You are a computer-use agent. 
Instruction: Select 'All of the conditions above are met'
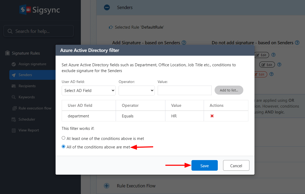(64, 147)
